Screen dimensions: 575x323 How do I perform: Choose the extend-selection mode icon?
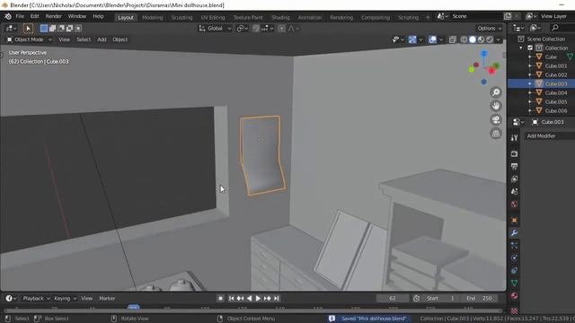[x=52, y=28]
